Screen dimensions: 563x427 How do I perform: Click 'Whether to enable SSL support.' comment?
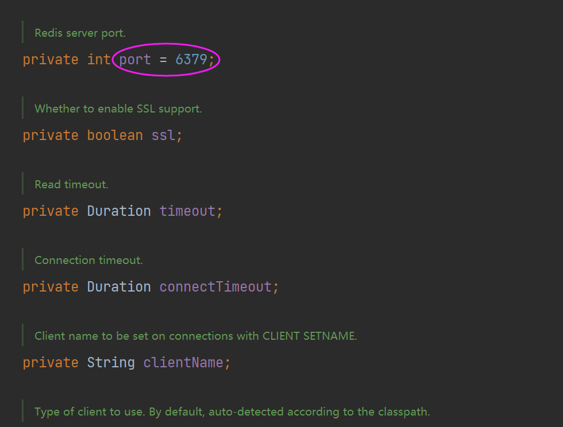point(118,109)
